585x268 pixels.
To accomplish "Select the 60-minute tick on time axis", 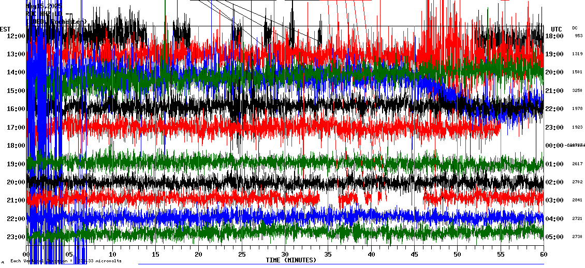I will pos(543,255).
